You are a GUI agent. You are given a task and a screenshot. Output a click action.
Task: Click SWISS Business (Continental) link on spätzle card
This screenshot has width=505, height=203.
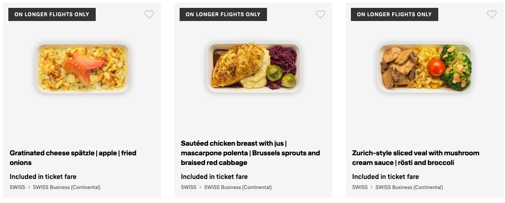point(67,187)
